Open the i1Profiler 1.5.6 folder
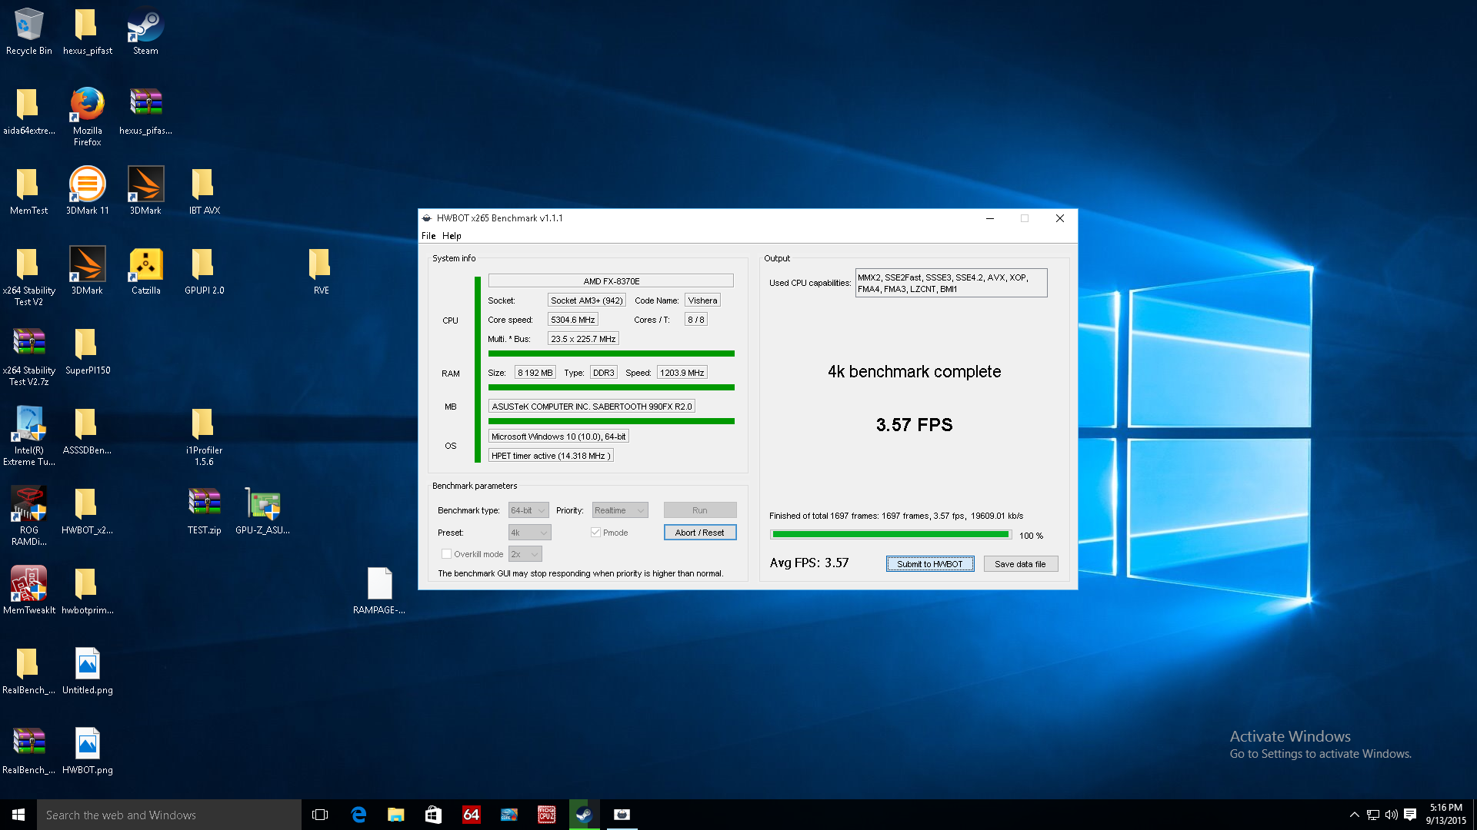The image size is (1477, 830). (x=204, y=436)
